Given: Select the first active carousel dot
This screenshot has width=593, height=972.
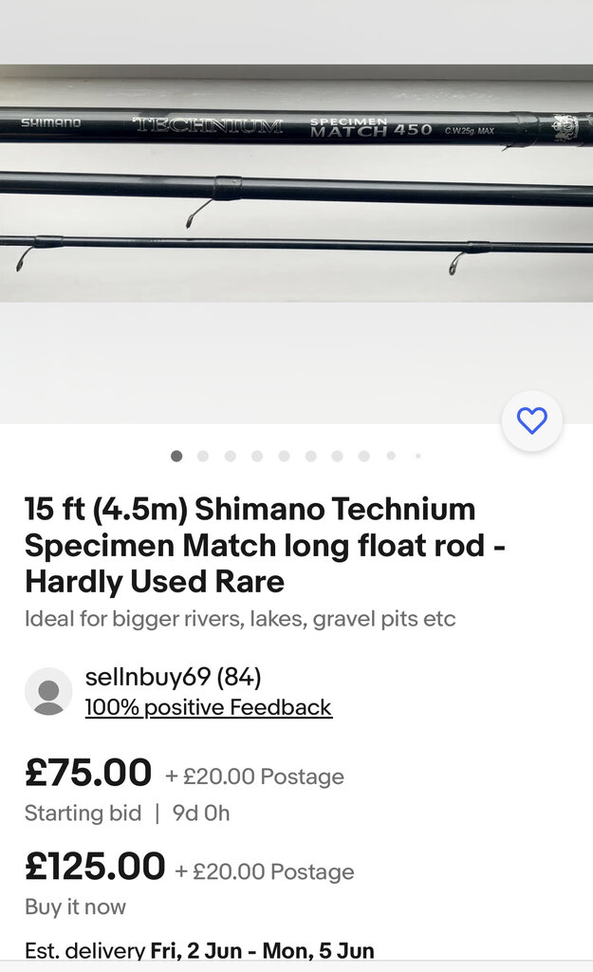Looking at the screenshot, I should point(176,456).
